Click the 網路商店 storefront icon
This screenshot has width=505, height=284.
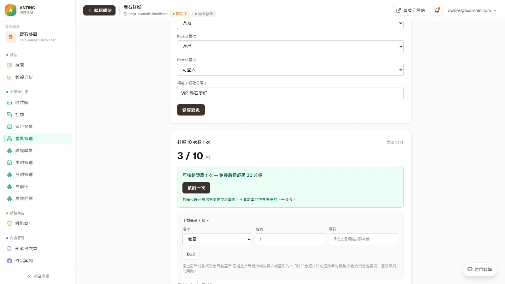[9, 223]
